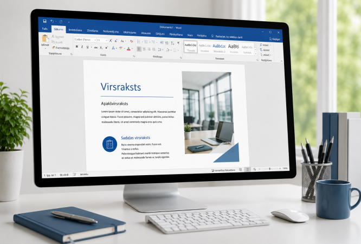361x244 pixels.
Task: Open numbered list dropdown arrow
Action: (150, 42)
